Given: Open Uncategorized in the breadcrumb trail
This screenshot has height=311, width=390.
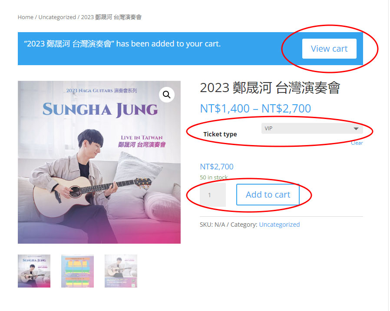Looking at the screenshot, I should click(57, 17).
